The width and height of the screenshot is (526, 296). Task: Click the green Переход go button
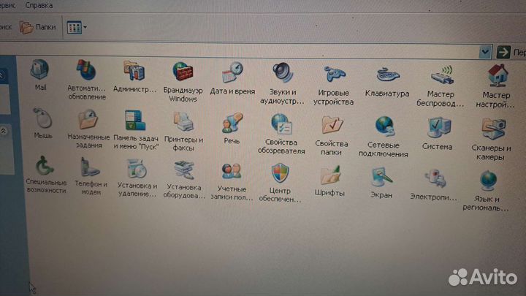click(503, 52)
